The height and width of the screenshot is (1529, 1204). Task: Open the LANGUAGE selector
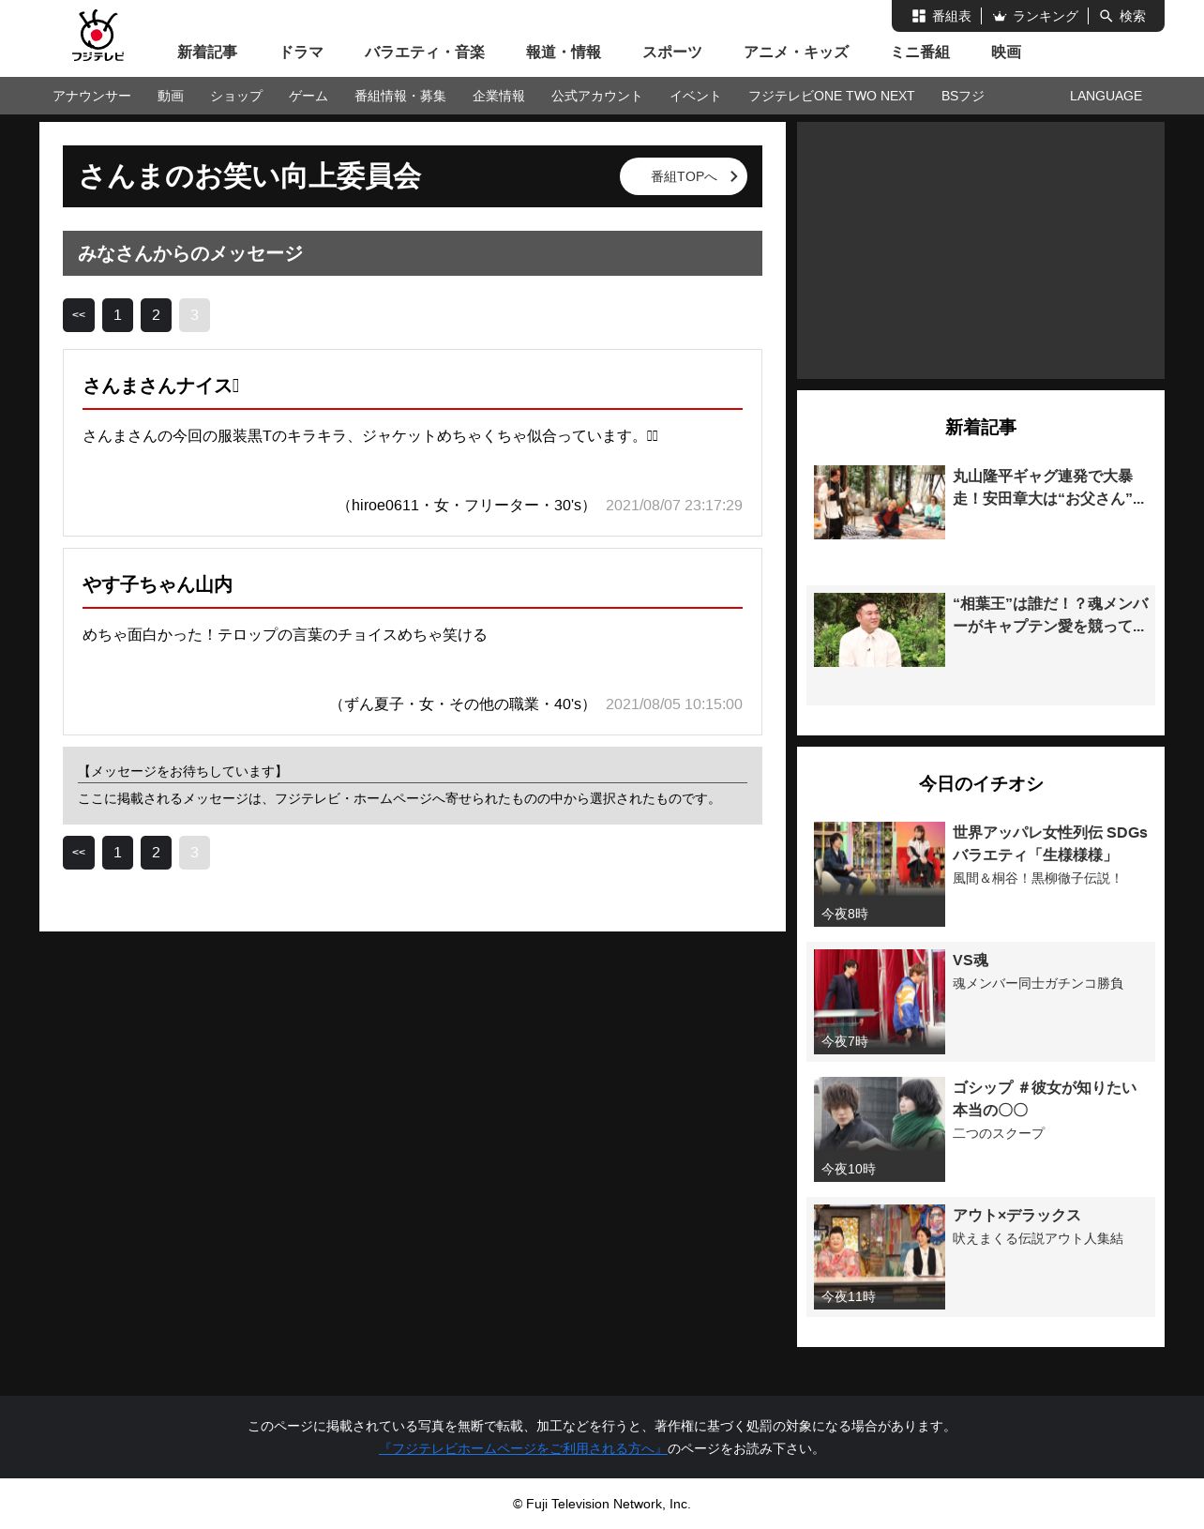tap(1106, 96)
